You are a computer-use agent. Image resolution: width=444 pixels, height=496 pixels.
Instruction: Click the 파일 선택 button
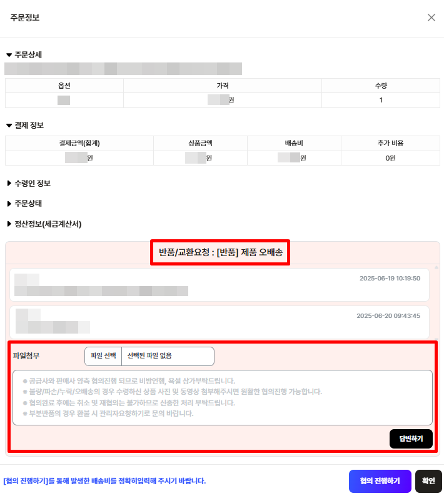coord(103,356)
